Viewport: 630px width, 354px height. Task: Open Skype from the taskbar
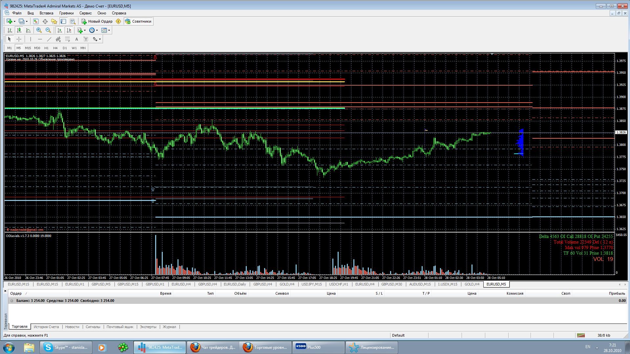pyautogui.click(x=66, y=347)
